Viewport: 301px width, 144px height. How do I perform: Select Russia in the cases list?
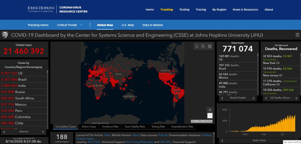click(x=24, y=92)
